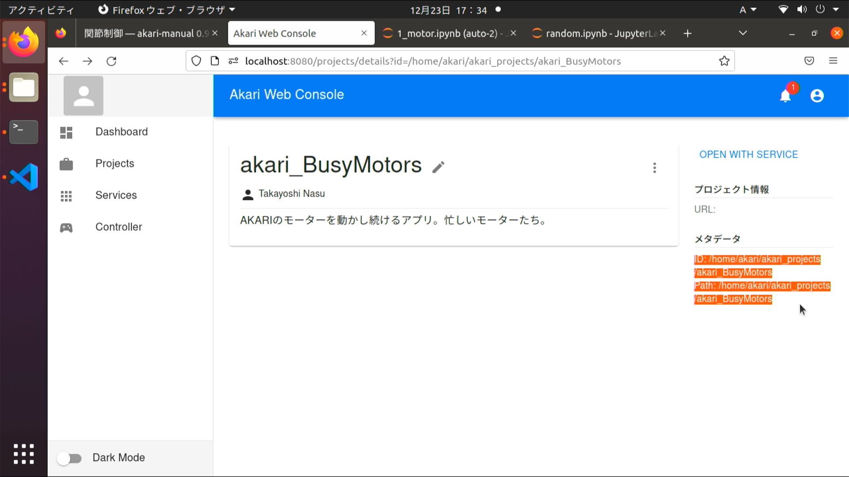Enable Dark Mode with the toggle switch
The image size is (849, 477).
click(x=69, y=458)
